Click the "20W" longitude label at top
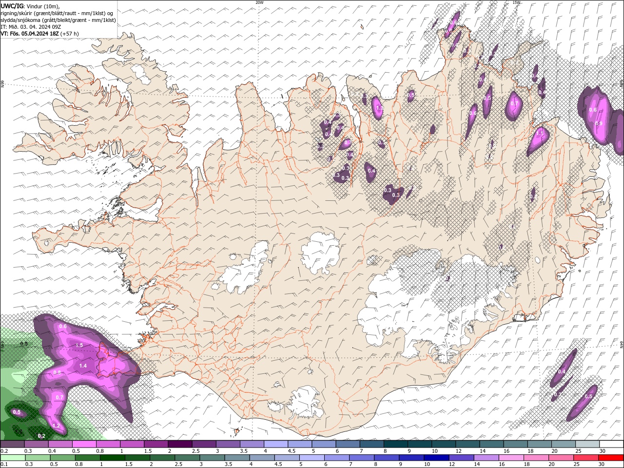The height and width of the screenshot is (468, 624). coord(259,2)
